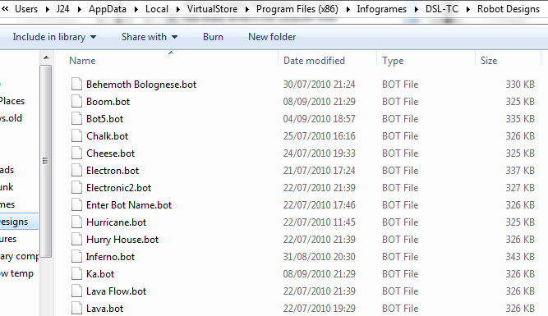
Task: Show hidden breadcrumb path chevron
Action: [x=5, y=9]
